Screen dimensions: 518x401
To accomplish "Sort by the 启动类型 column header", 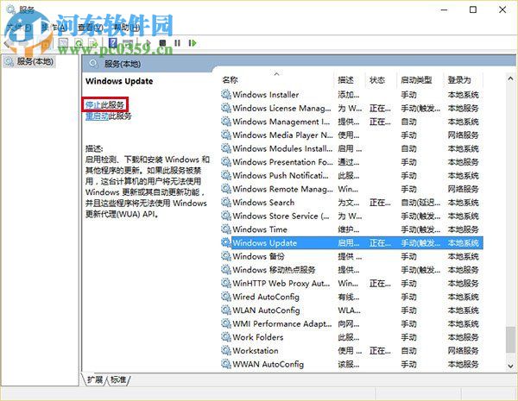I will (416, 80).
